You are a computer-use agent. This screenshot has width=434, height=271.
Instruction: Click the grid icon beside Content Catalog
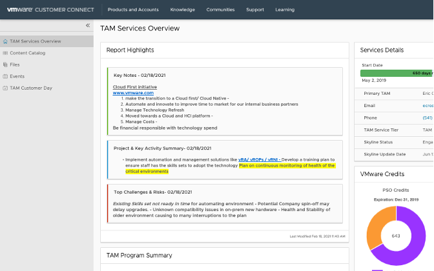point(5,53)
